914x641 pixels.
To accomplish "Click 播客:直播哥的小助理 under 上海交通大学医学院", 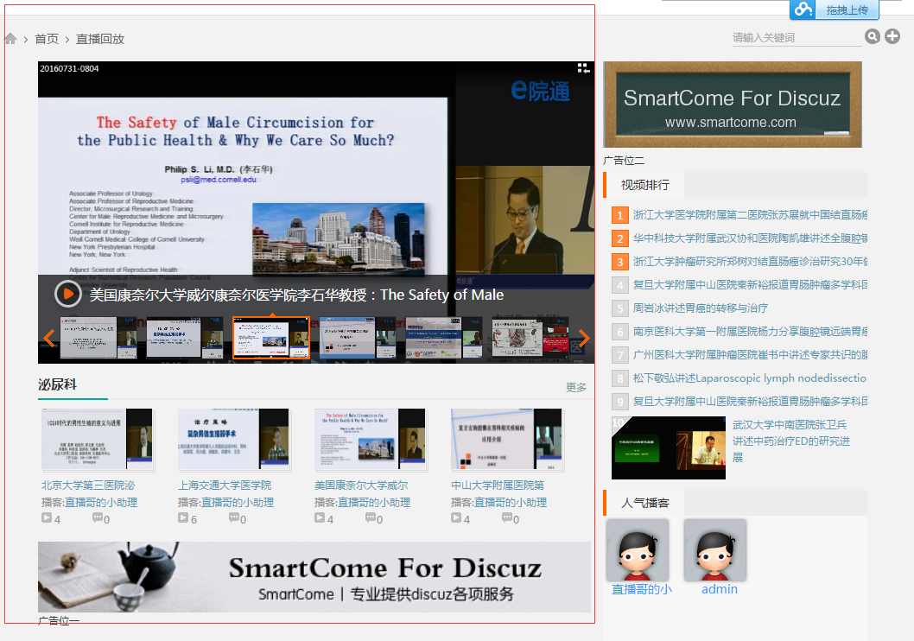I will 225,502.
